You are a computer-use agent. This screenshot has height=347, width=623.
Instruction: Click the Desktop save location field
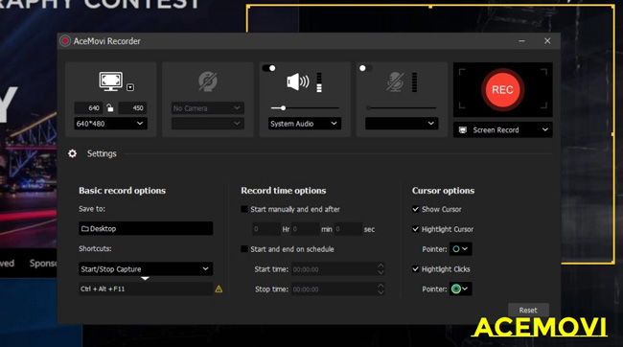[146, 228]
